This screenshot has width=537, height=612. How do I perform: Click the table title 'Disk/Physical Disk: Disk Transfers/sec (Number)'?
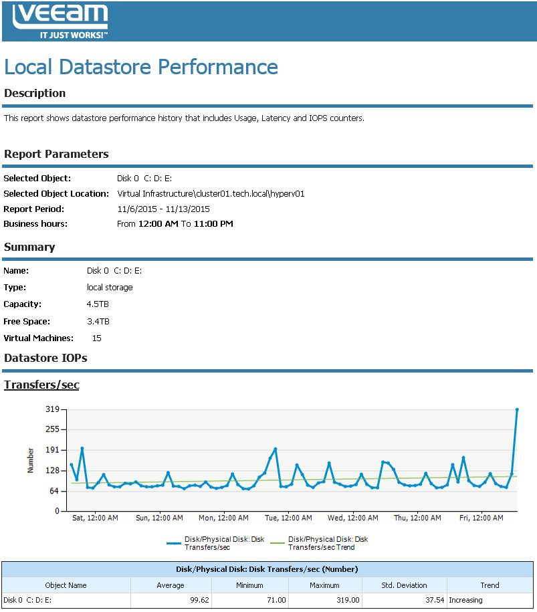pos(267,569)
